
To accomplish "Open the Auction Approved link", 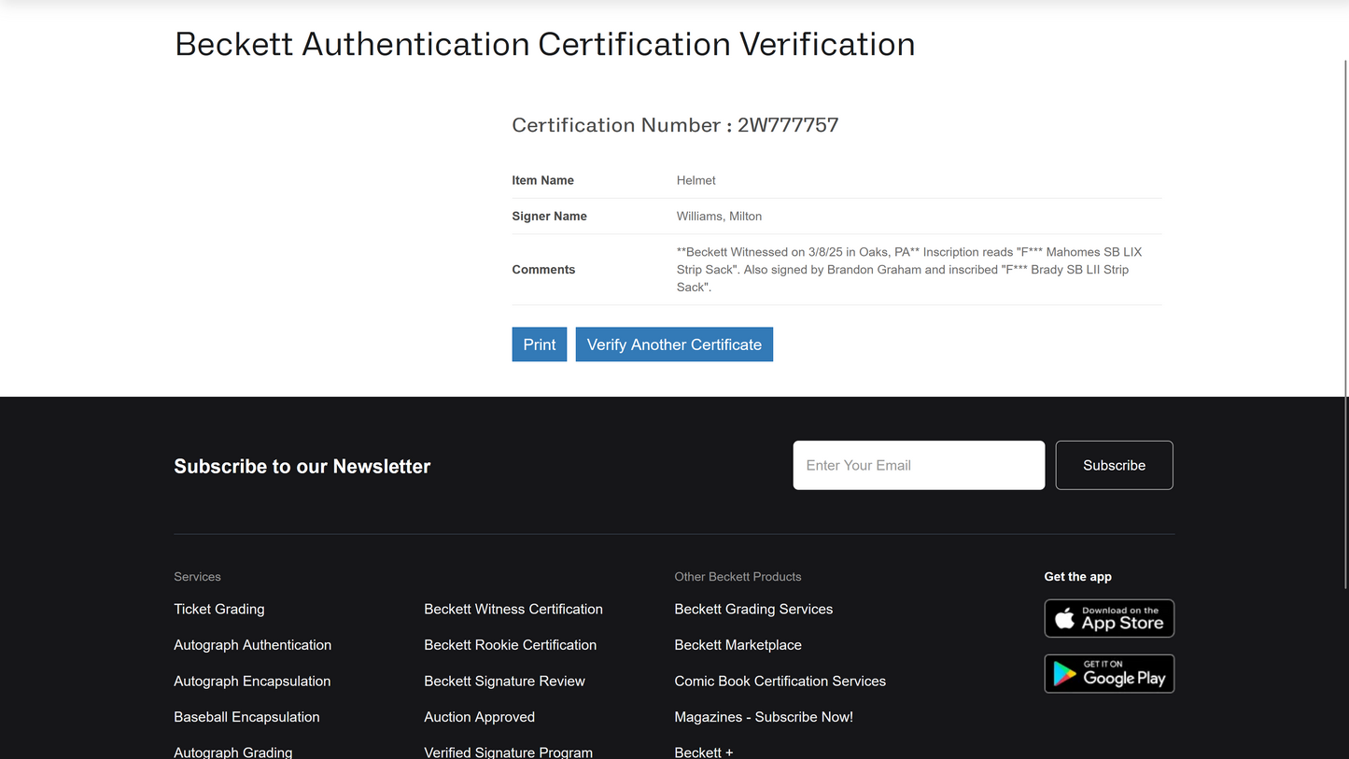I will coord(479,717).
